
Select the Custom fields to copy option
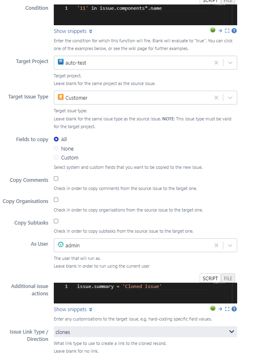[56, 157]
